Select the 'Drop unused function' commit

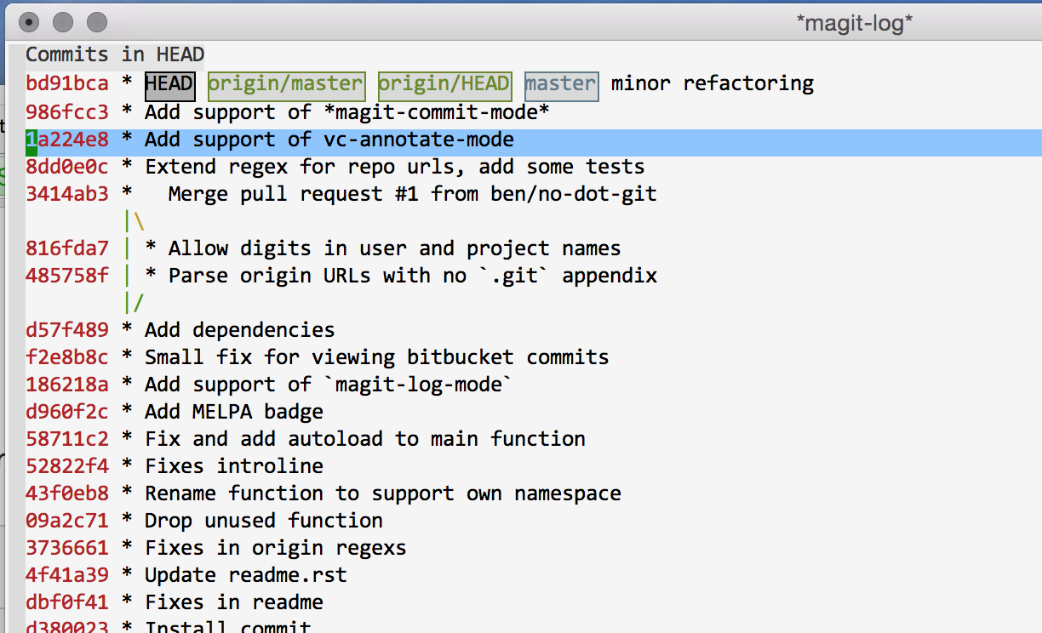click(263, 521)
